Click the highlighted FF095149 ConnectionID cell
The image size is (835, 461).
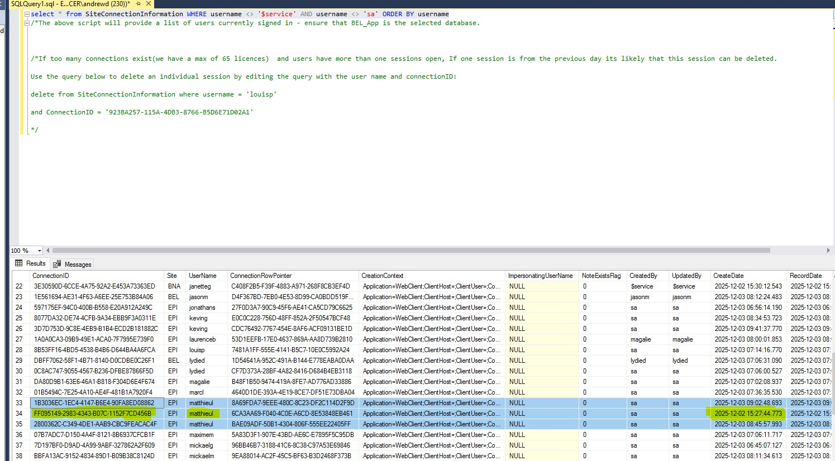(92, 414)
